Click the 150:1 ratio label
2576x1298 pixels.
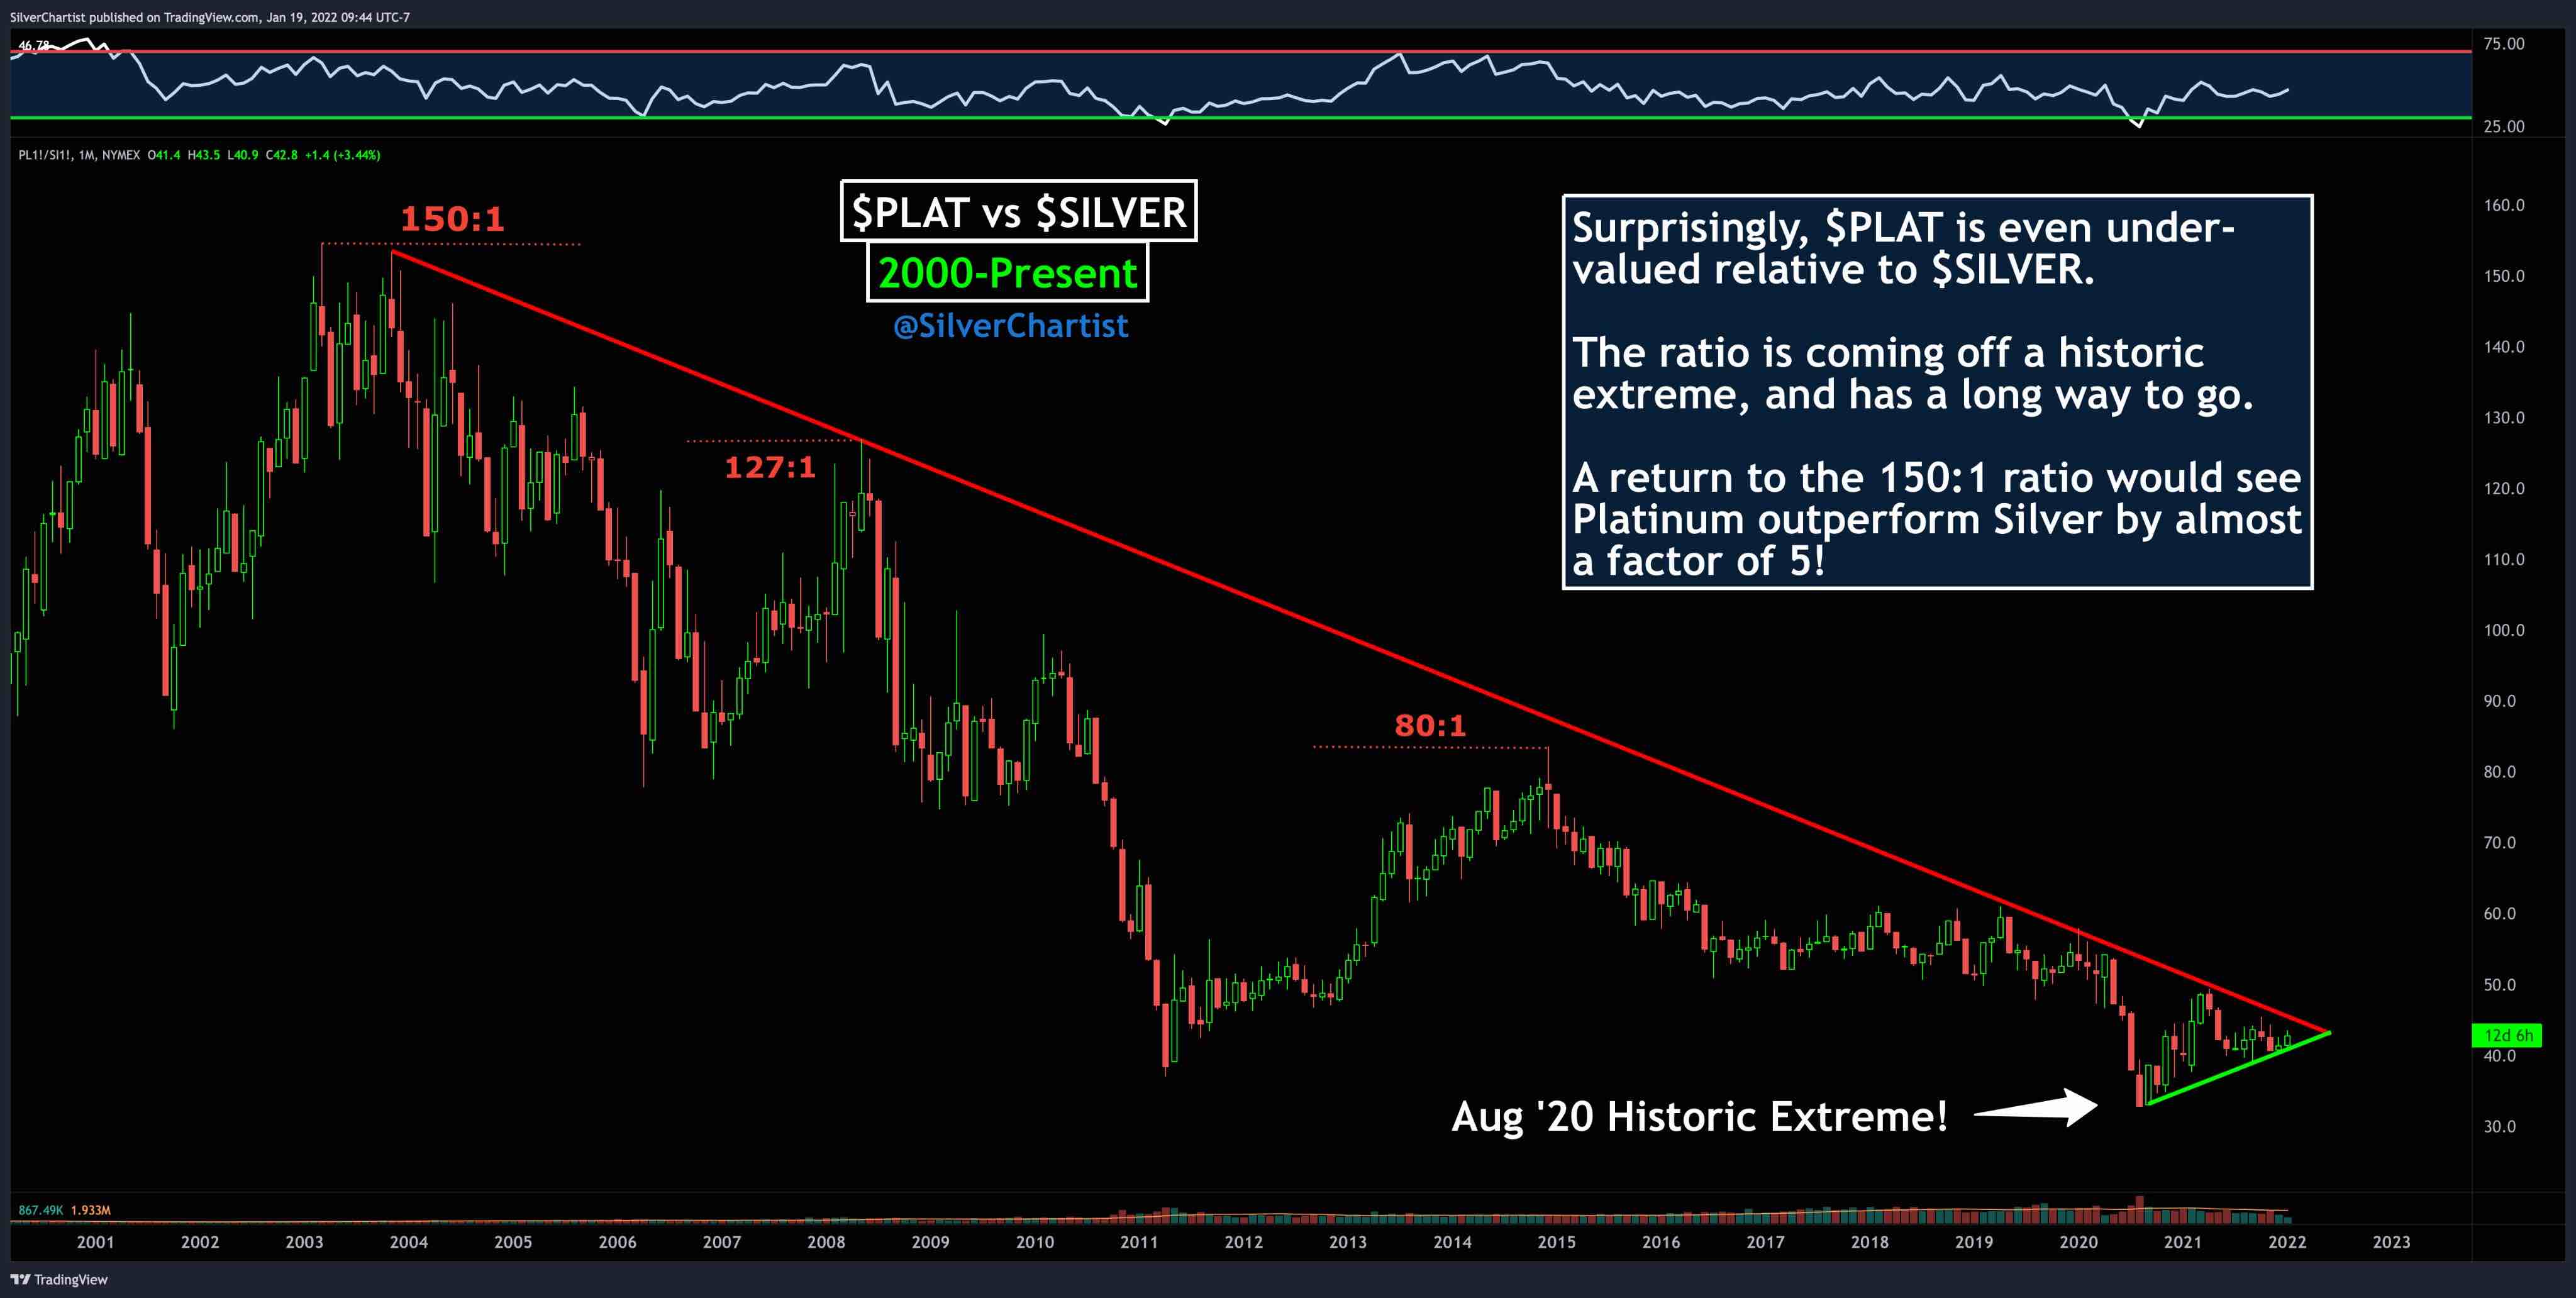coord(452,219)
